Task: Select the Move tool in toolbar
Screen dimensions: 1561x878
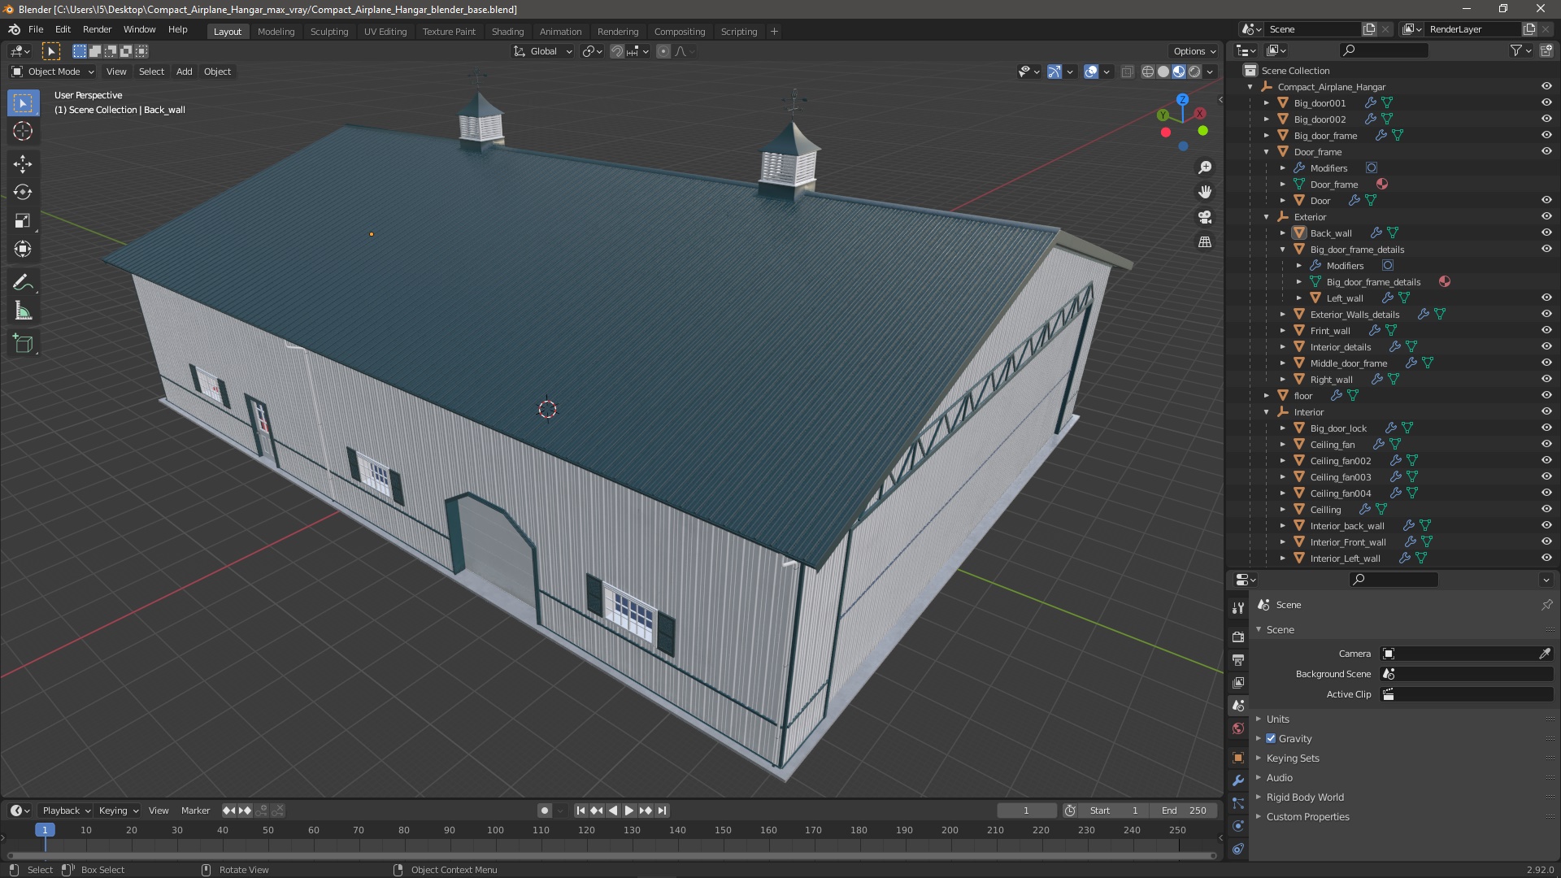Action: click(24, 162)
